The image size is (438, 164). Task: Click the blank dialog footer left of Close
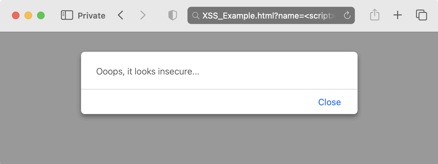(189, 102)
